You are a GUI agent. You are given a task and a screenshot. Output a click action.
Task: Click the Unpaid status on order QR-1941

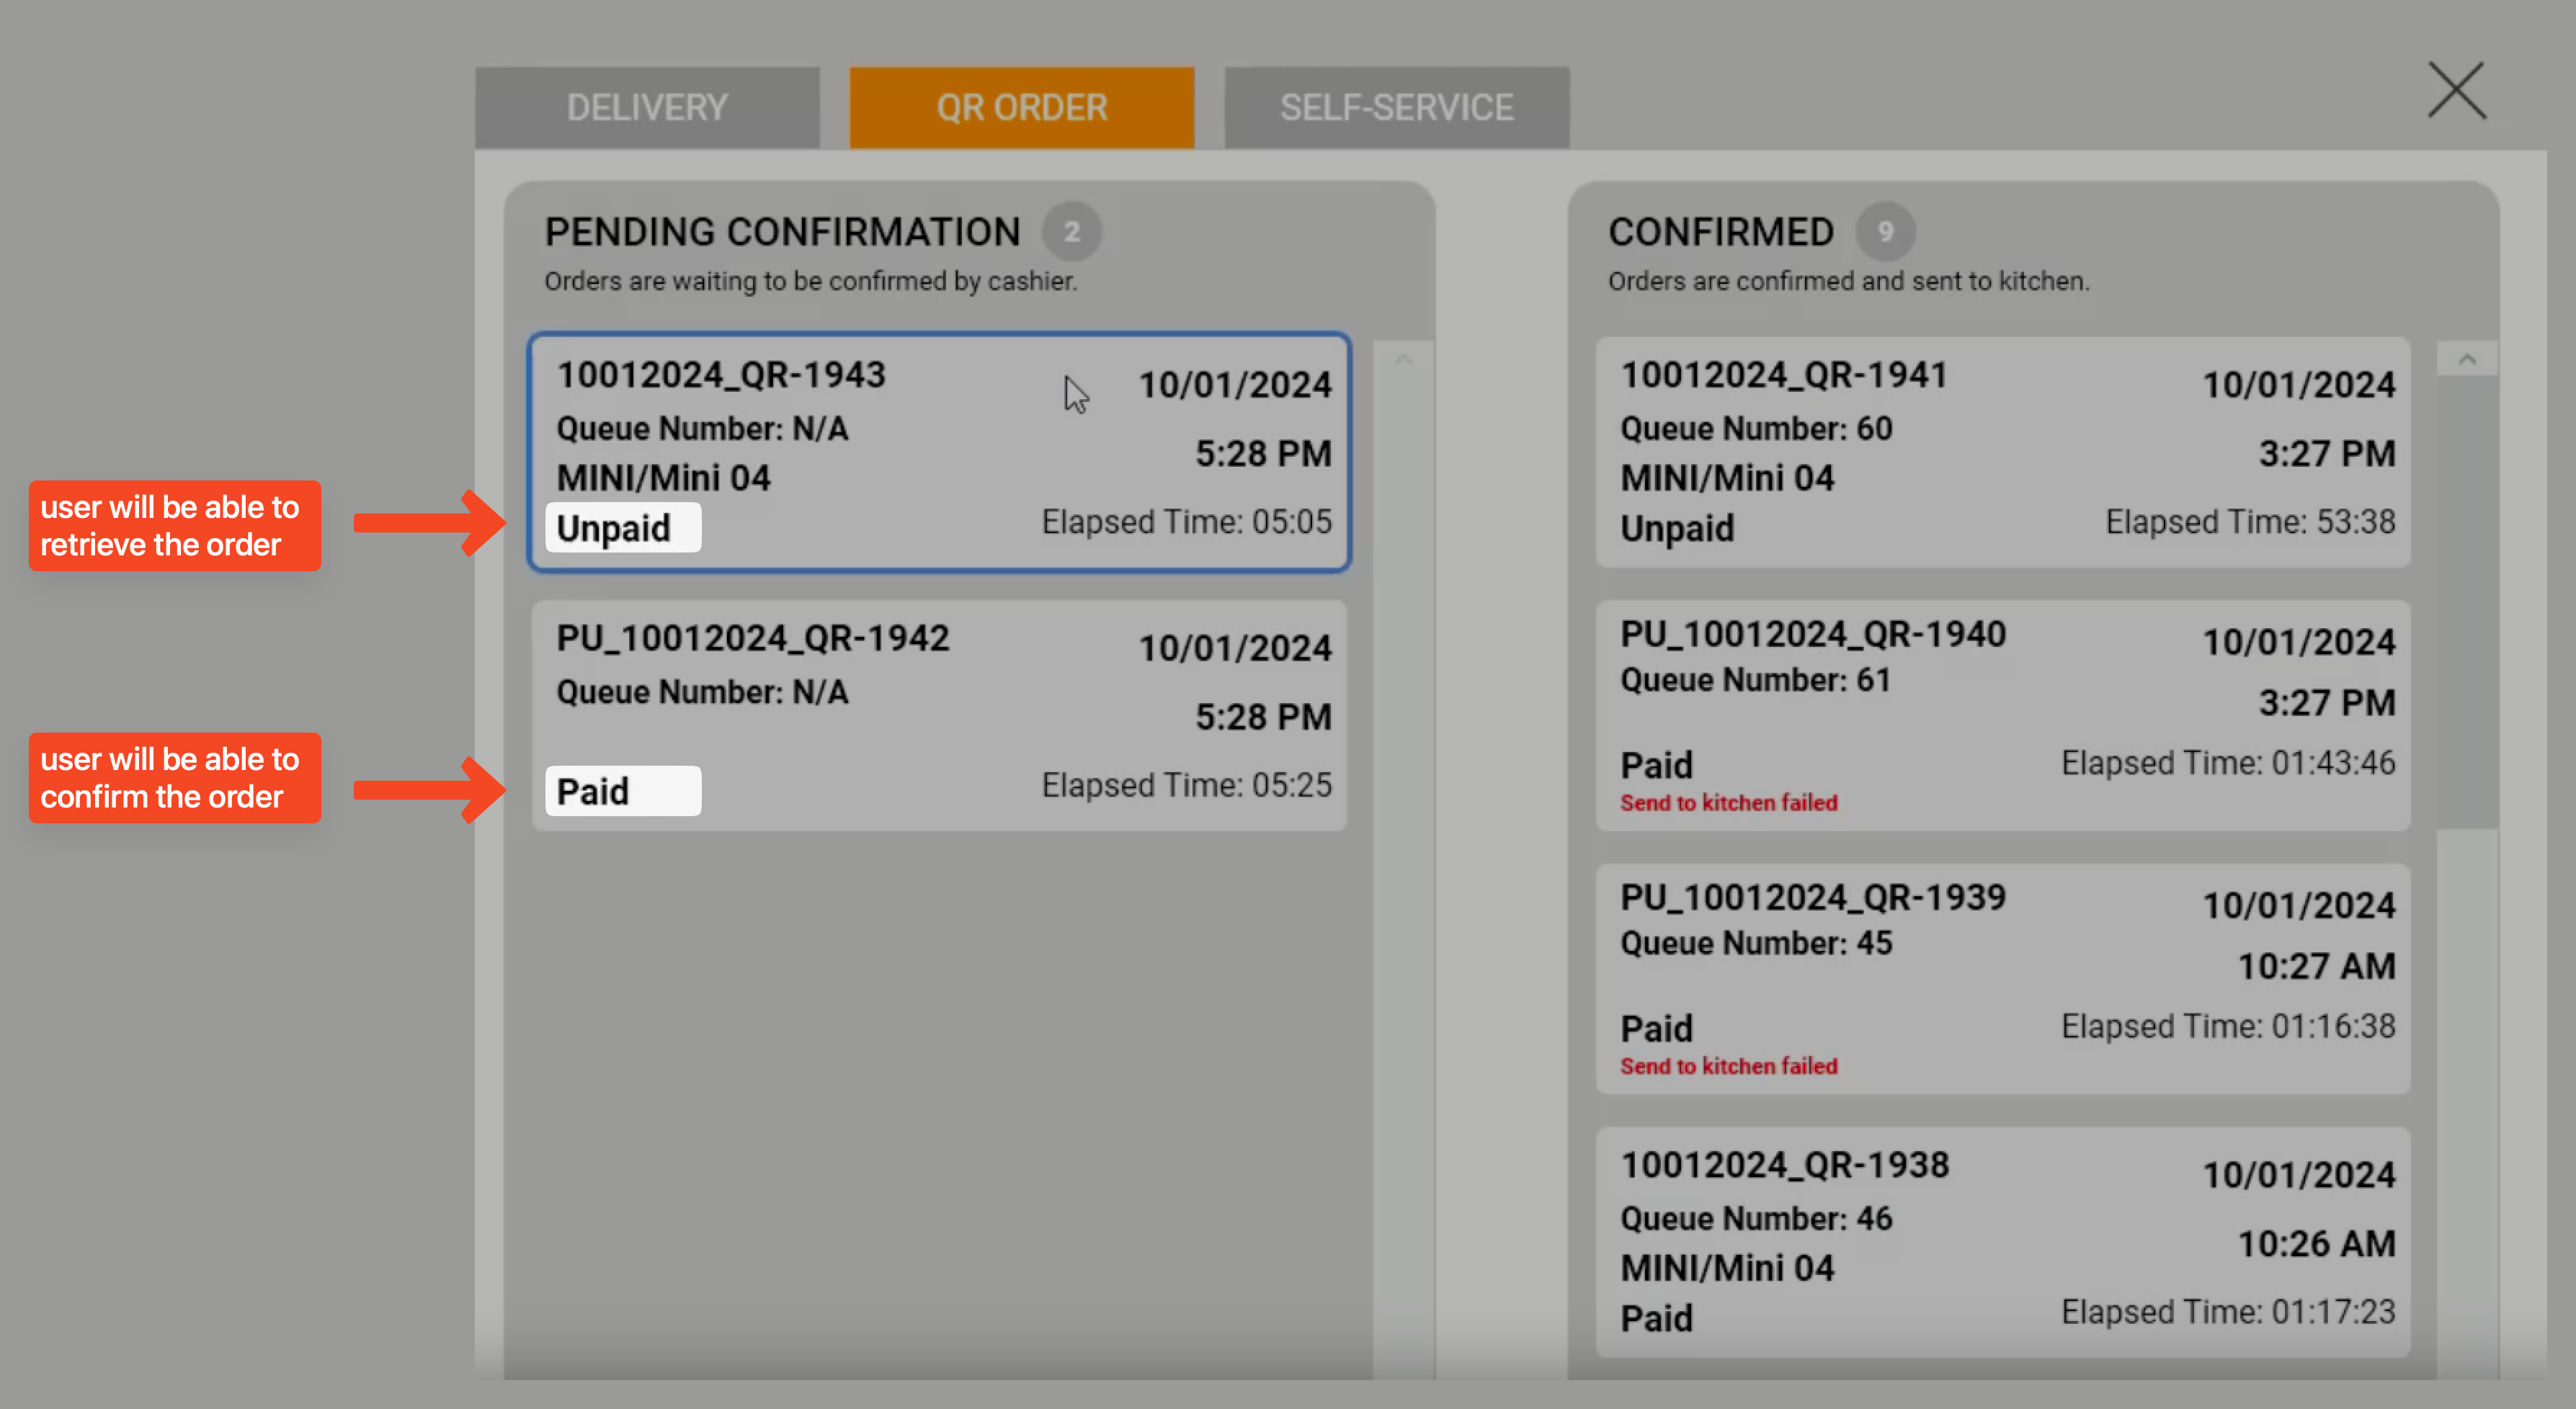point(1677,528)
